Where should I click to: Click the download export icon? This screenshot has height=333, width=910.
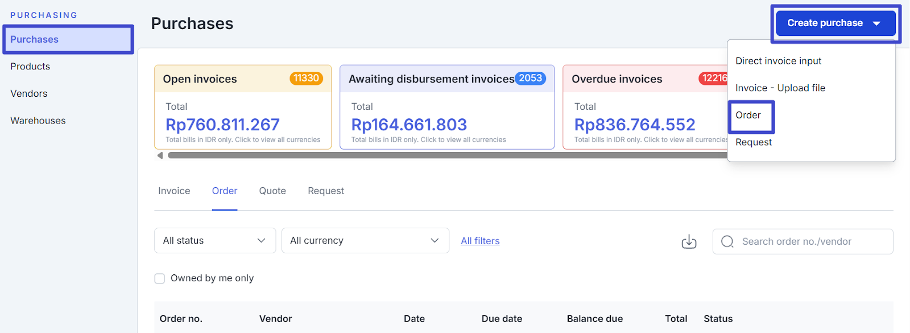click(689, 241)
